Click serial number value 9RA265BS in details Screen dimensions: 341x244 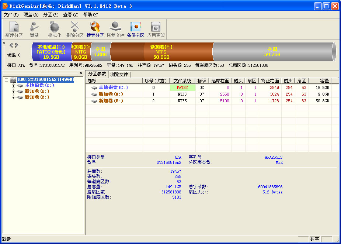click(274, 157)
